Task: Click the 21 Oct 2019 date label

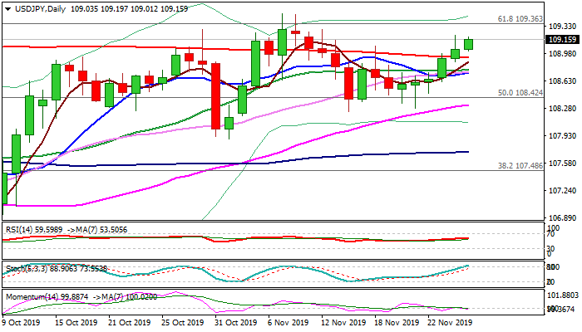Action: click(x=129, y=322)
